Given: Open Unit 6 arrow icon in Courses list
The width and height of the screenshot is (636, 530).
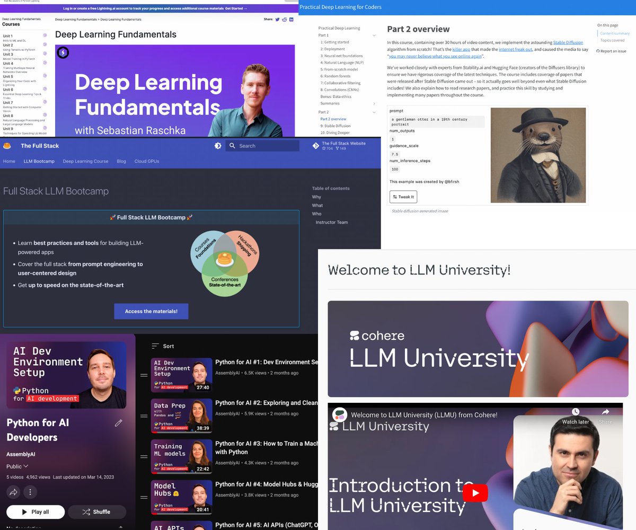Looking at the screenshot, I should coord(45,90).
